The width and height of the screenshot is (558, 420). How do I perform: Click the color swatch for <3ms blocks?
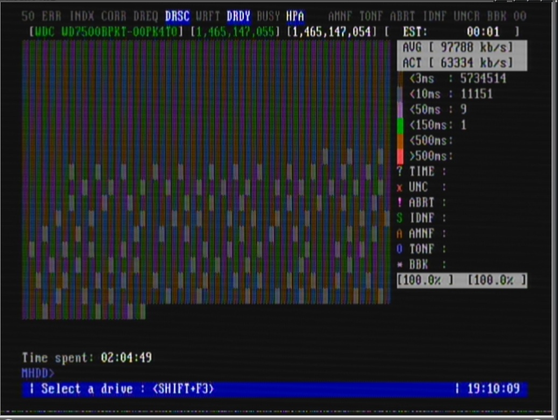[400, 79]
